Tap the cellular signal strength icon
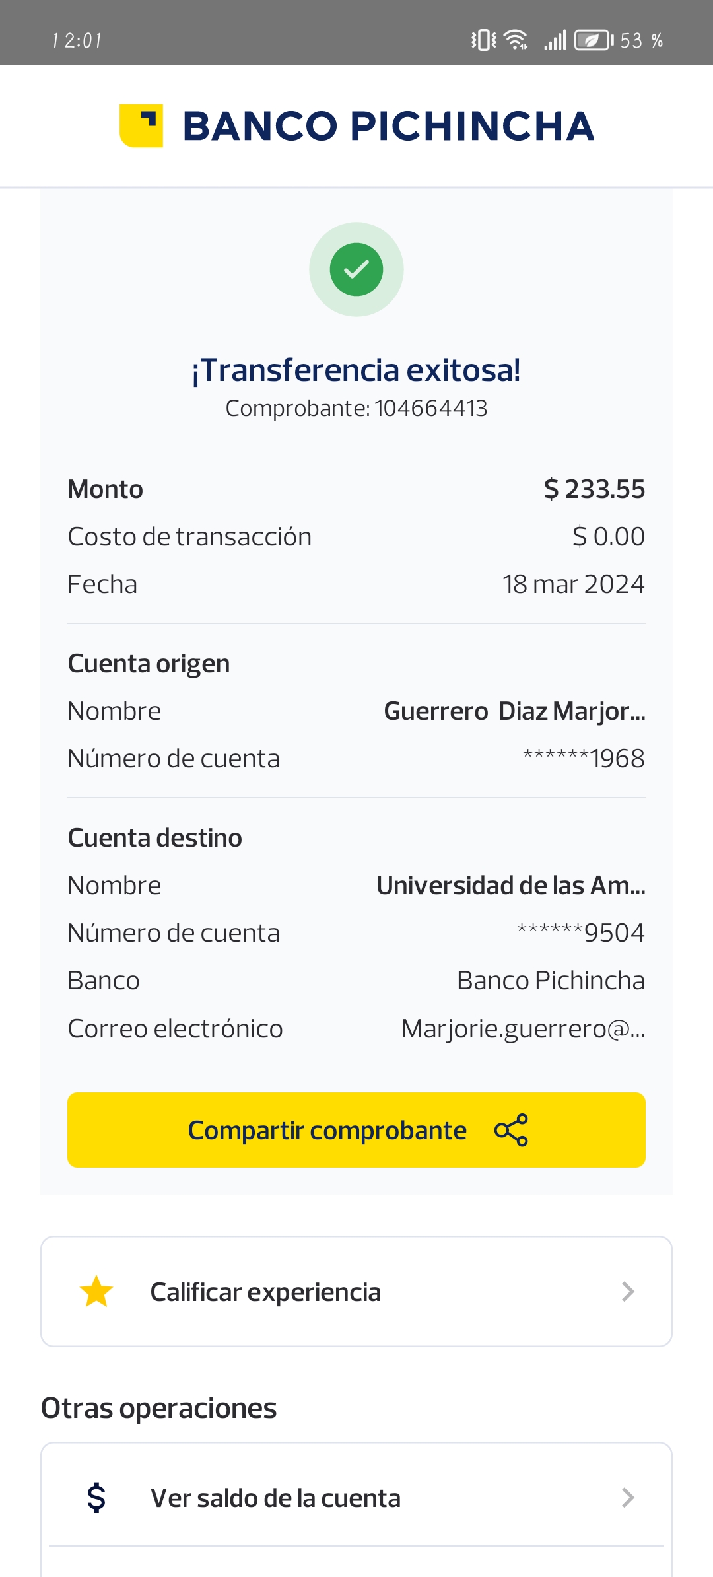This screenshot has width=713, height=1577. point(555,40)
